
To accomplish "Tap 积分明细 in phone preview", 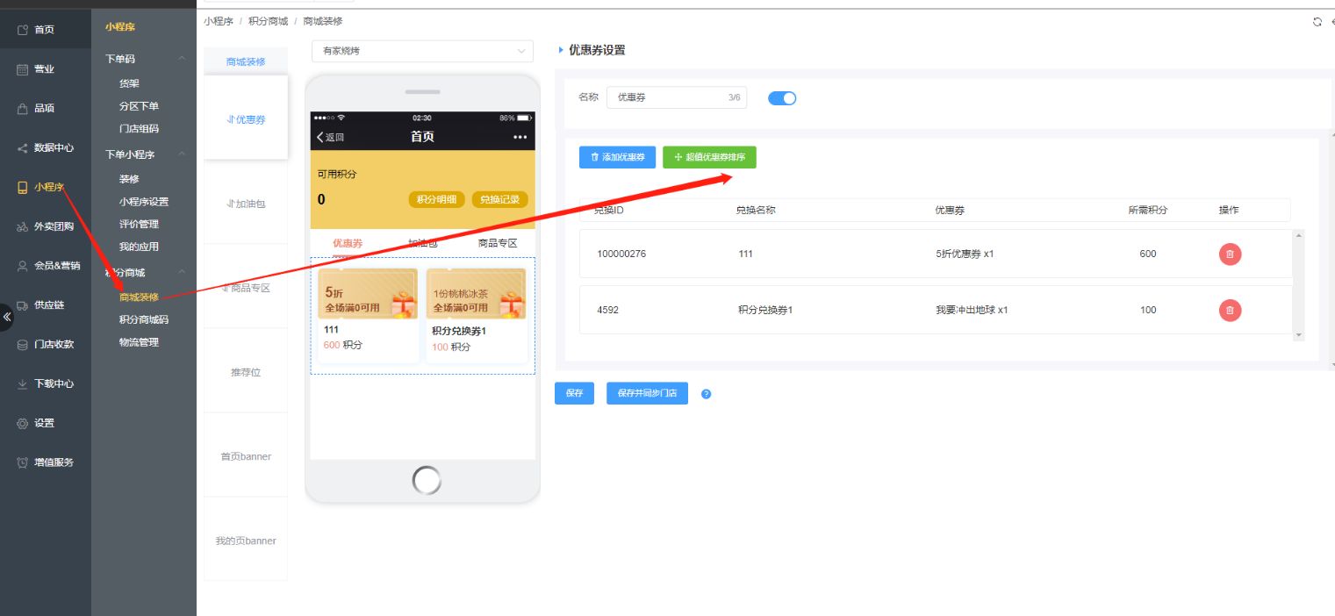I will click(436, 199).
